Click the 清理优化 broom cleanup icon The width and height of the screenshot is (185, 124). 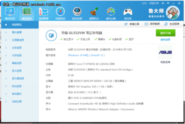tap(94, 12)
